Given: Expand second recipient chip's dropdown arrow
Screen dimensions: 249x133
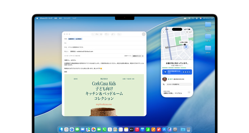Looking at the screenshot, I should coord(81,39).
